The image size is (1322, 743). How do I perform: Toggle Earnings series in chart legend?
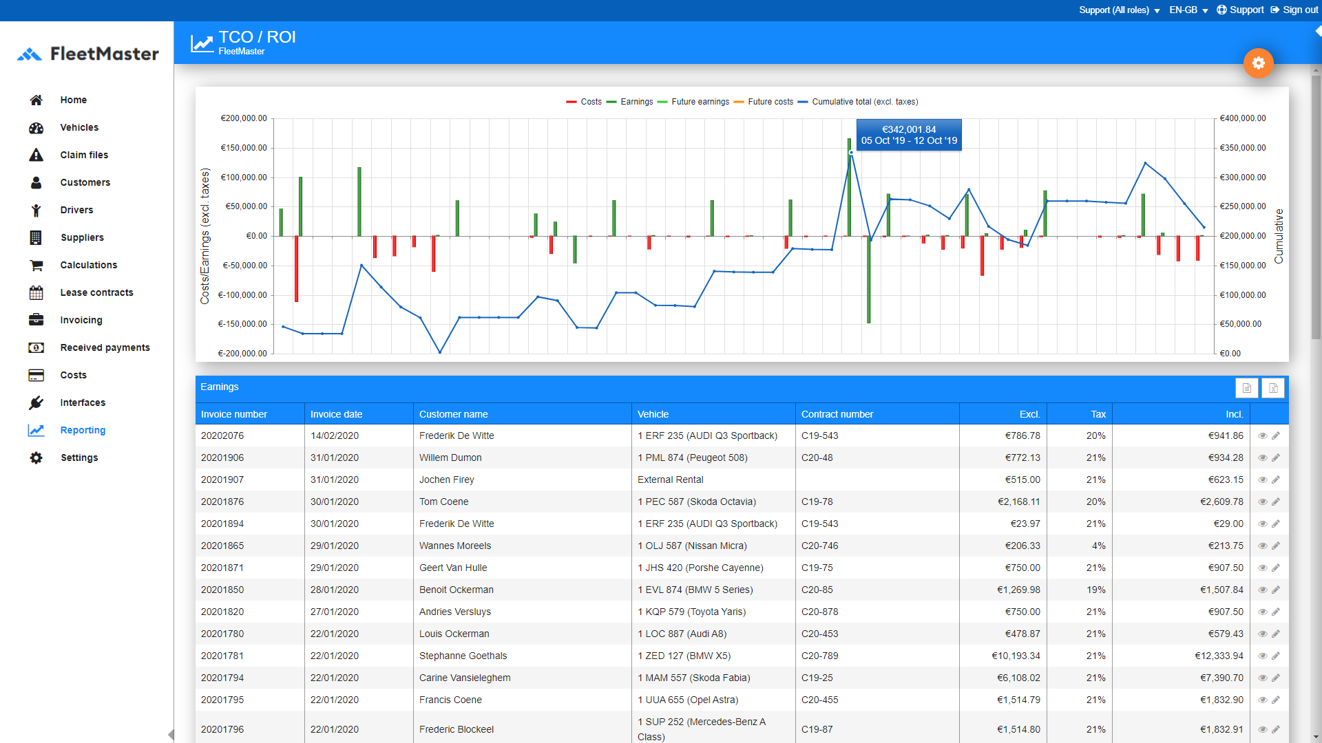[629, 102]
